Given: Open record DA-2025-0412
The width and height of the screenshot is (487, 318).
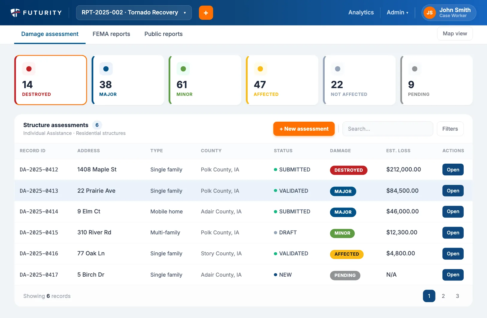Looking at the screenshot, I should (x=453, y=170).
